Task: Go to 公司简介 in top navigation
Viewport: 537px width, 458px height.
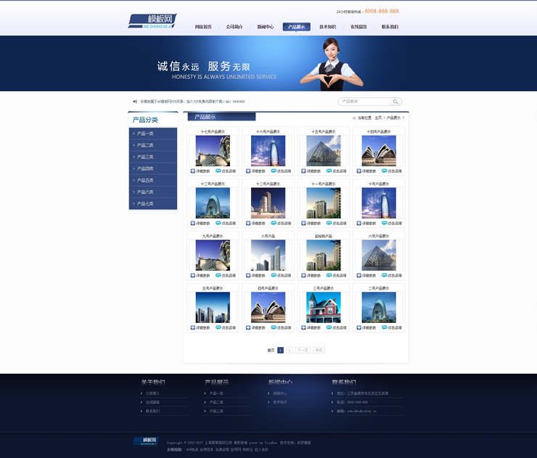Action: [234, 27]
